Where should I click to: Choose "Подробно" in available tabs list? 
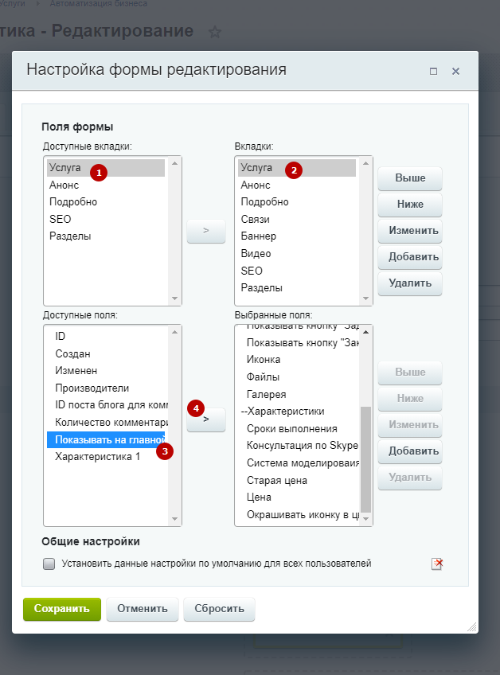pyautogui.click(x=73, y=202)
